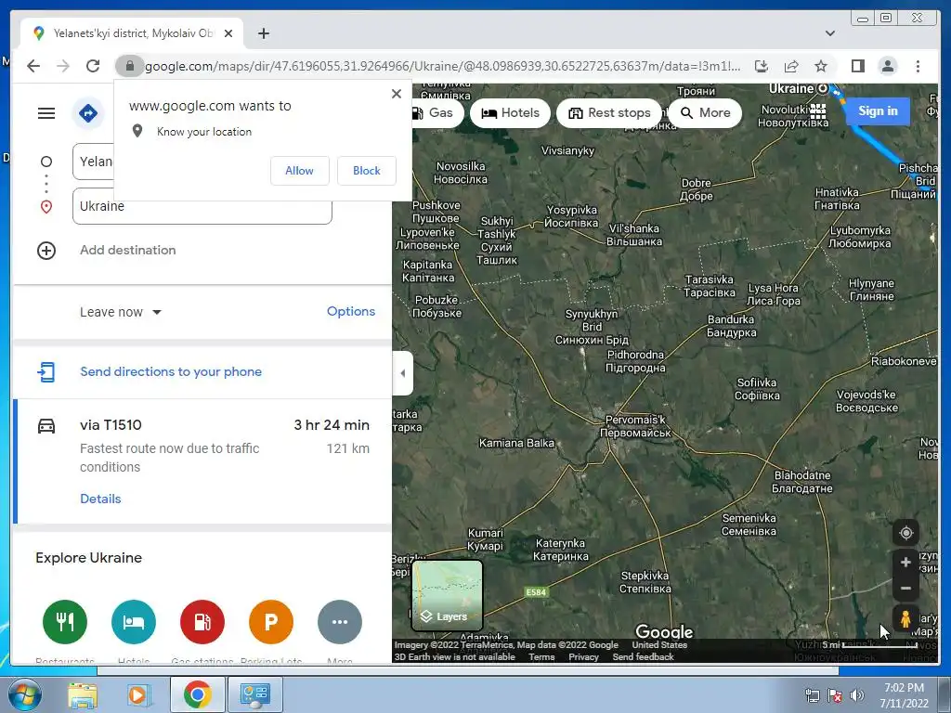Click the blue directions icon

88,113
